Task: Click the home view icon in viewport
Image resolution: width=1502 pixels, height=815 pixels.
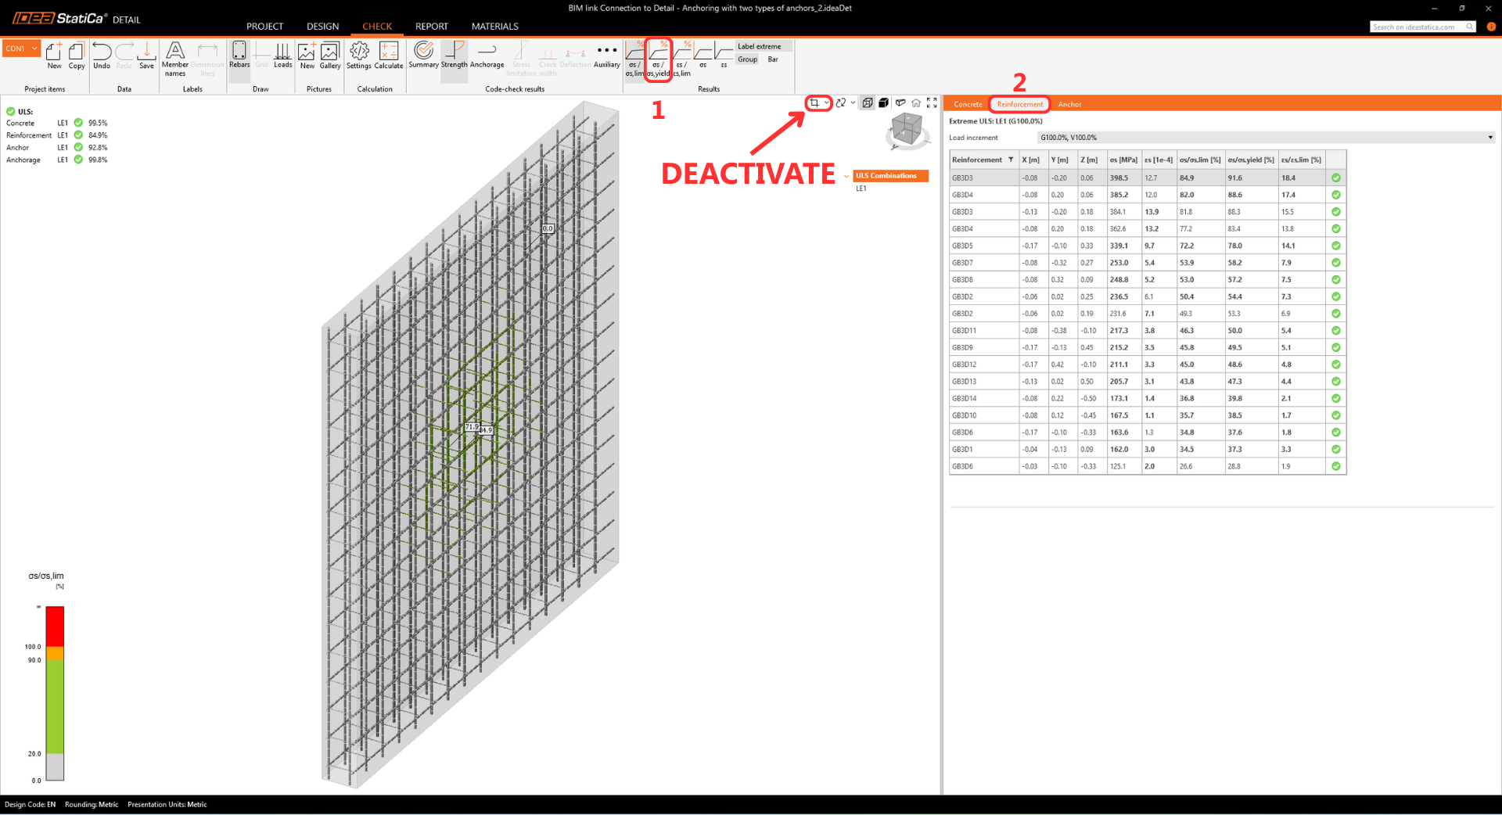Action: coord(916,103)
